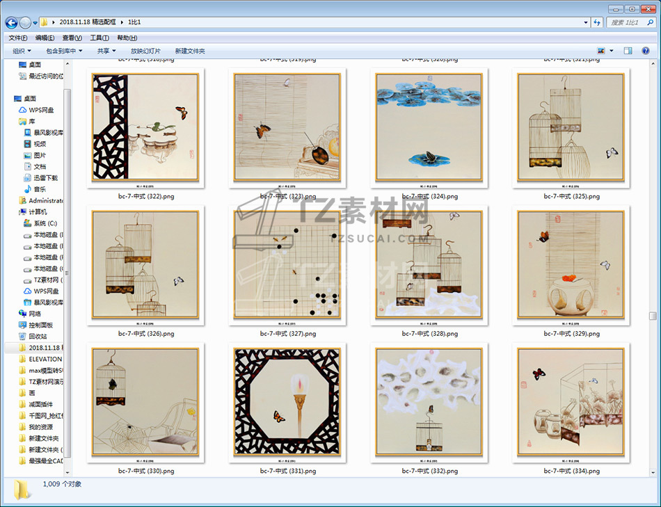This screenshot has width=661, height=507.
Task: Open 回收站 from the sidebar
Action: pyautogui.click(x=33, y=337)
